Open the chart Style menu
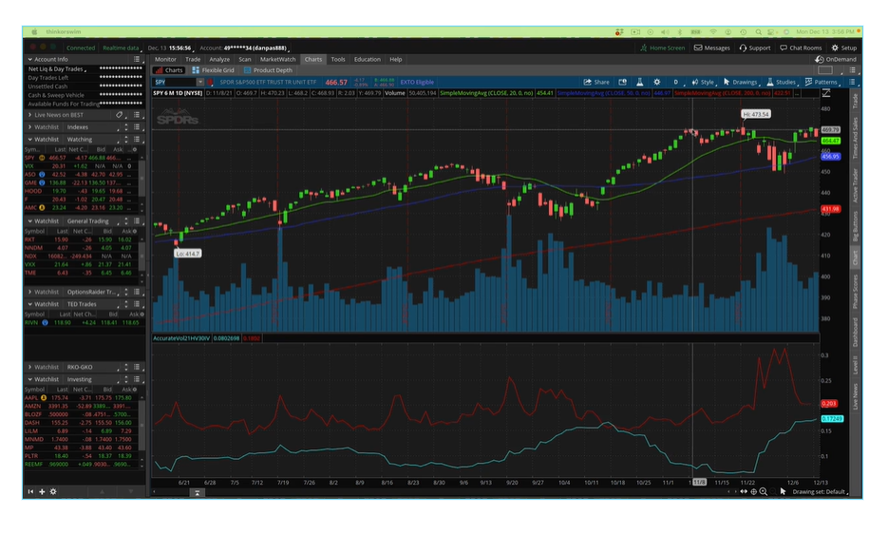The height and width of the screenshot is (534, 888). [703, 83]
